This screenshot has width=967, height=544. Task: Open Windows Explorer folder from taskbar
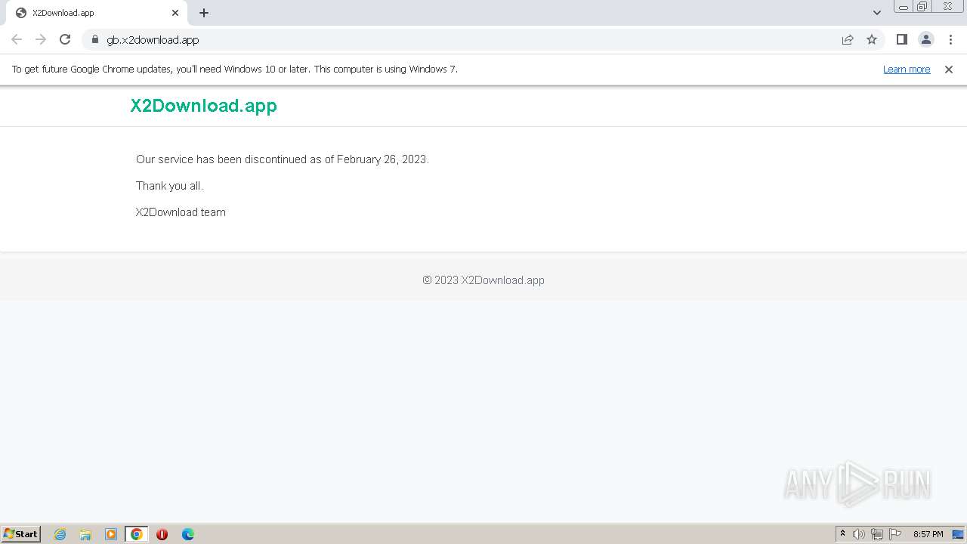click(x=85, y=534)
